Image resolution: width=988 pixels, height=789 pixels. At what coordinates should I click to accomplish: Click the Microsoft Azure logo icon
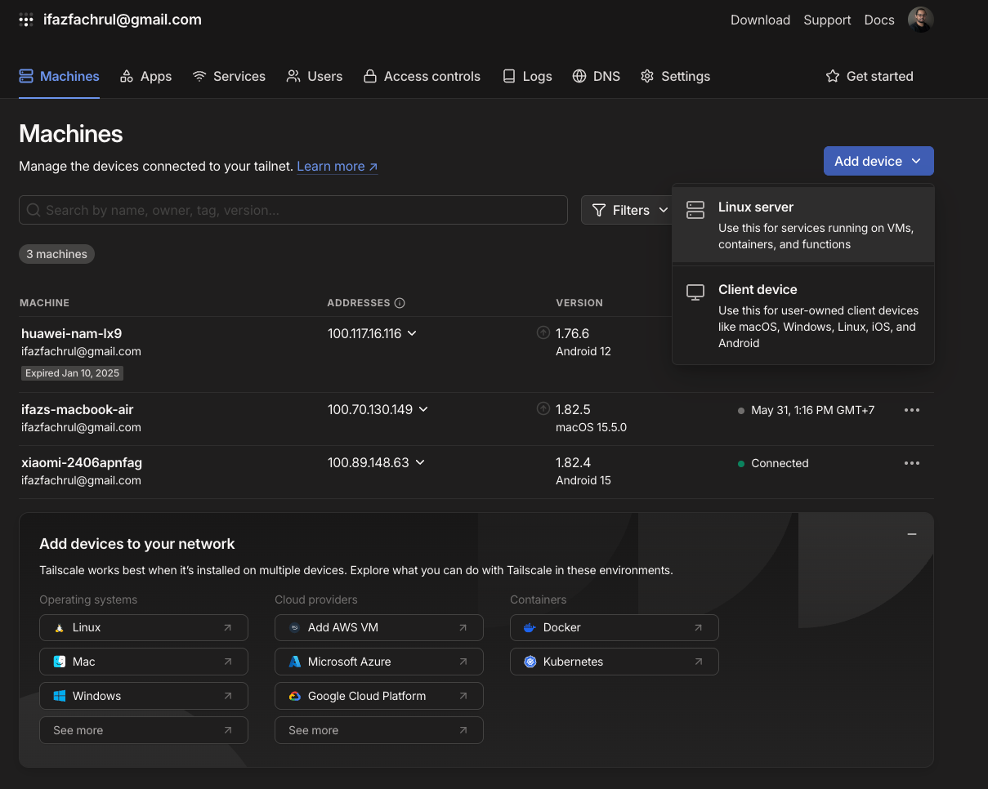(x=294, y=662)
